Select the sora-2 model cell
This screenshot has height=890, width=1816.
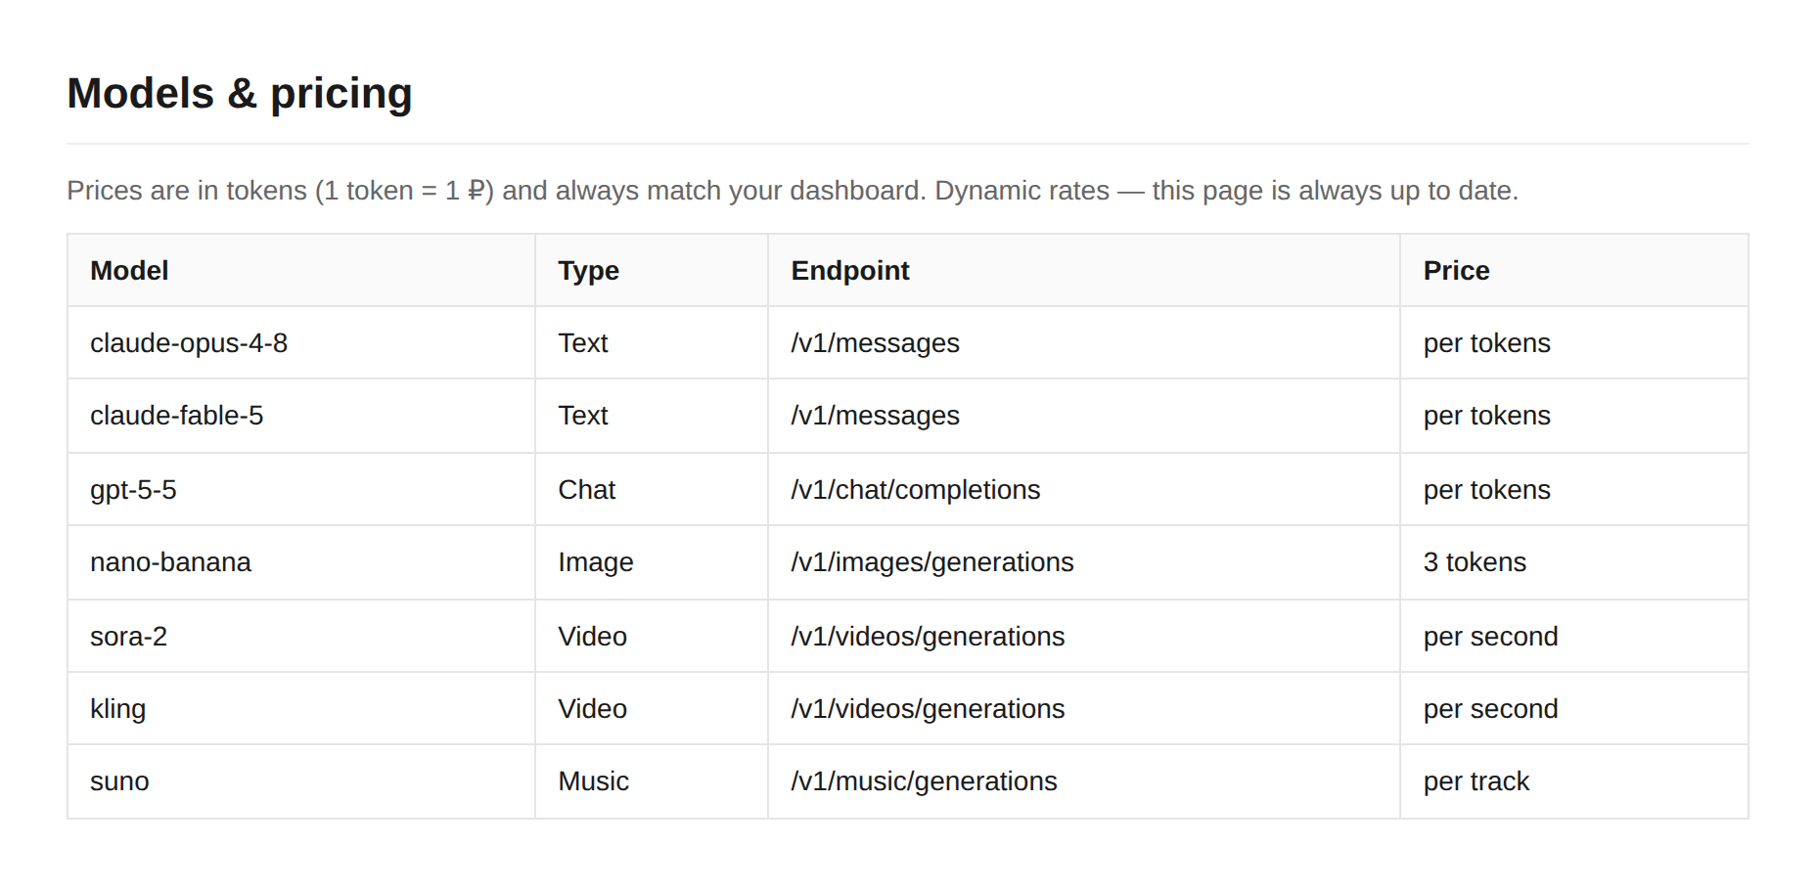click(301, 637)
